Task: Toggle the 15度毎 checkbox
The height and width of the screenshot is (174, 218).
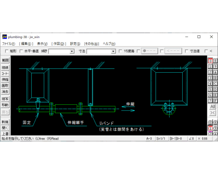Action: 120,51
